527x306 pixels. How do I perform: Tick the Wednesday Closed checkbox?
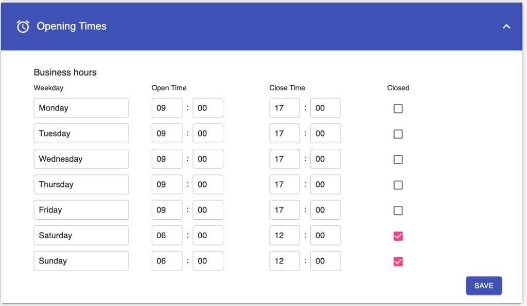pos(398,160)
